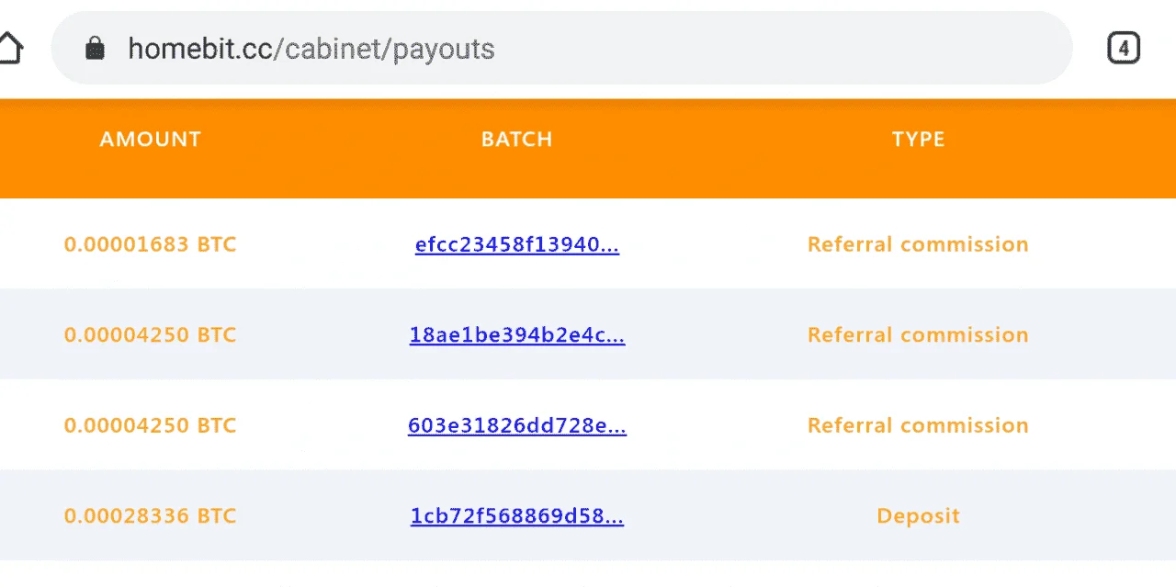The width and height of the screenshot is (1176, 587).
Task: Click third row's Referral commission label
Action: pyautogui.click(x=918, y=425)
